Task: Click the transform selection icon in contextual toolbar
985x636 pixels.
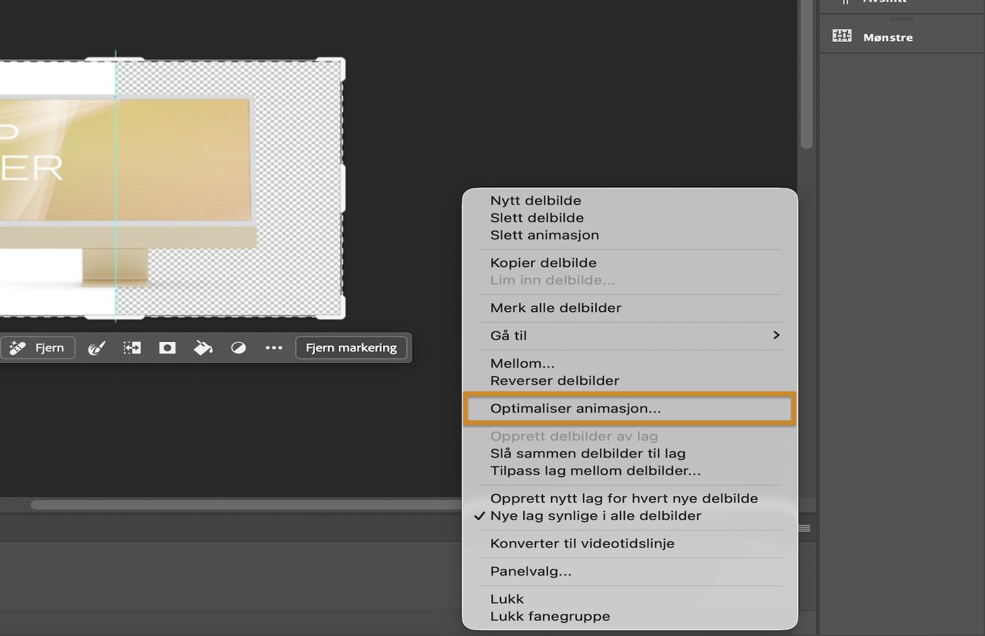Action: 132,348
